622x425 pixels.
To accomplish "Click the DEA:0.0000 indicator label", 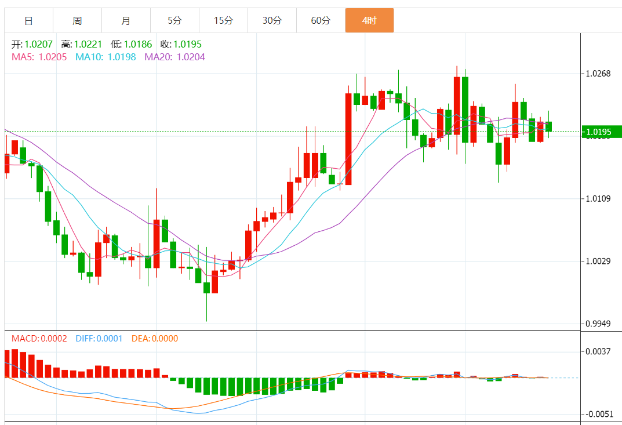I will (x=155, y=339).
